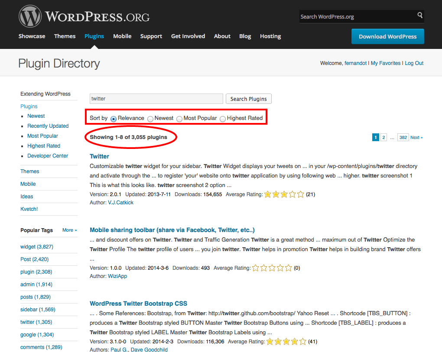
Task: Click the Next » pagination link
Action: (x=416, y=137)
